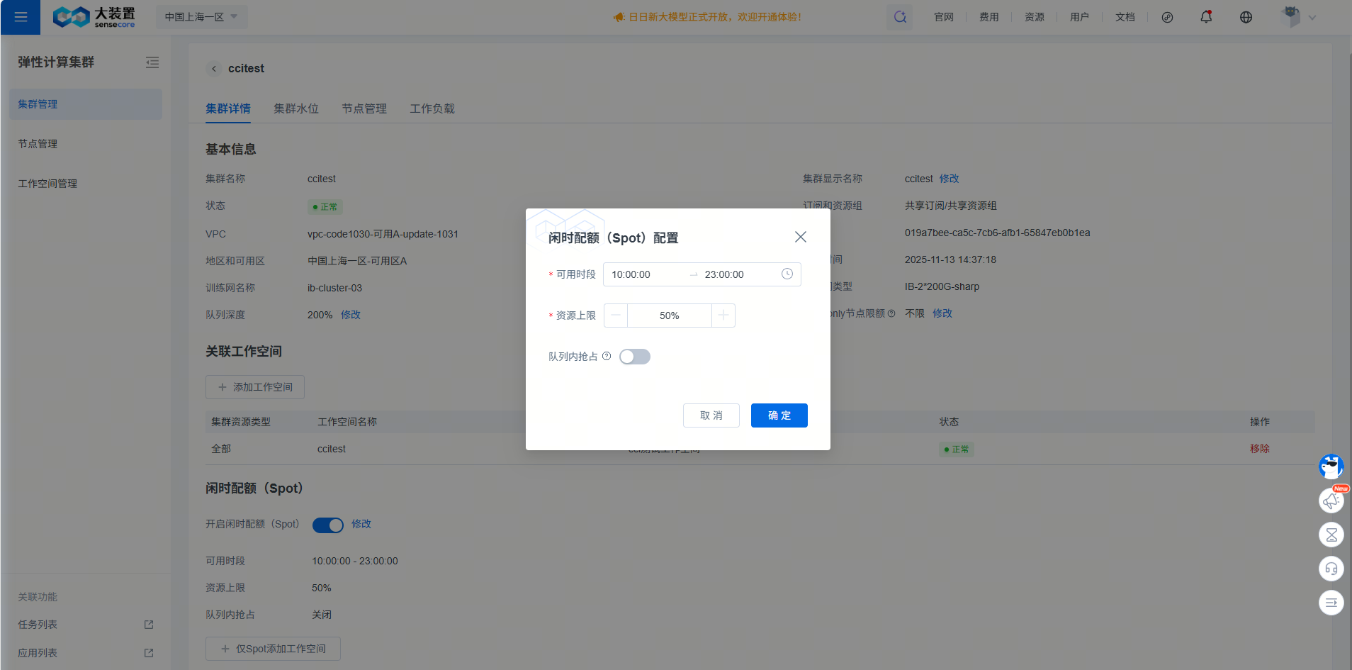Image resolution: width=1352 pixels, height=670 pixels.
Task: Click the clock icon in time range field
Action: (787, 274)
